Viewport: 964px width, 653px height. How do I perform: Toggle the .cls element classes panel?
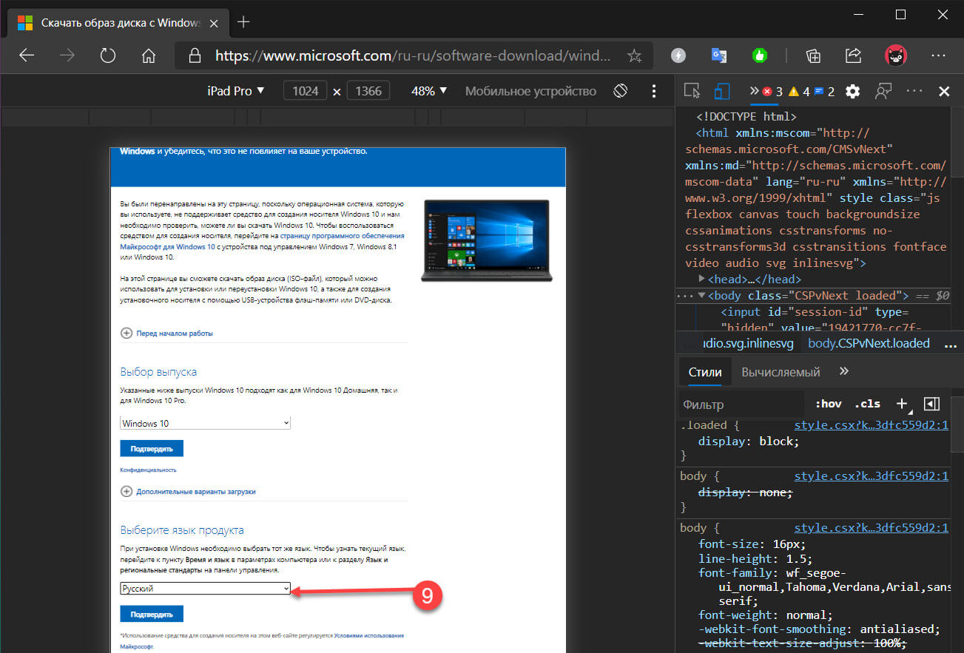(867, 404)
